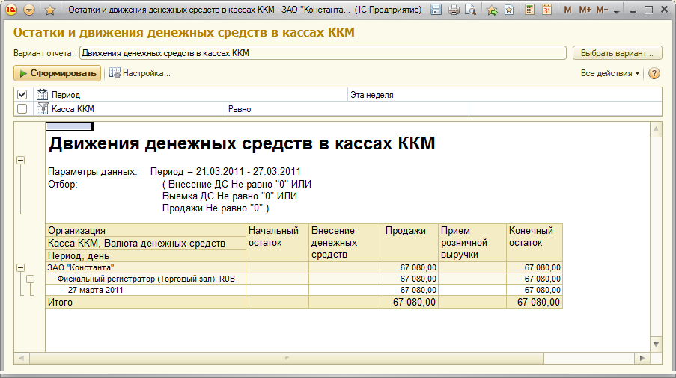This screenshot has width=676, height=378.
Task: Click the Прием розничной выручки column header
Action: coord(472,243)
